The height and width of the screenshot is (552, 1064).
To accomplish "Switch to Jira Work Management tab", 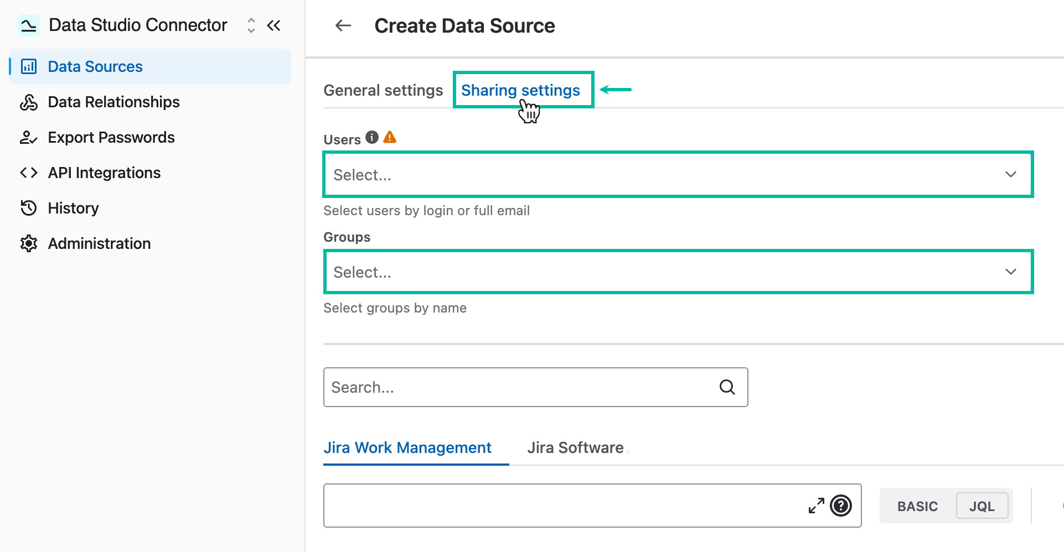I will pyautogui.click(x=407, y=447).
